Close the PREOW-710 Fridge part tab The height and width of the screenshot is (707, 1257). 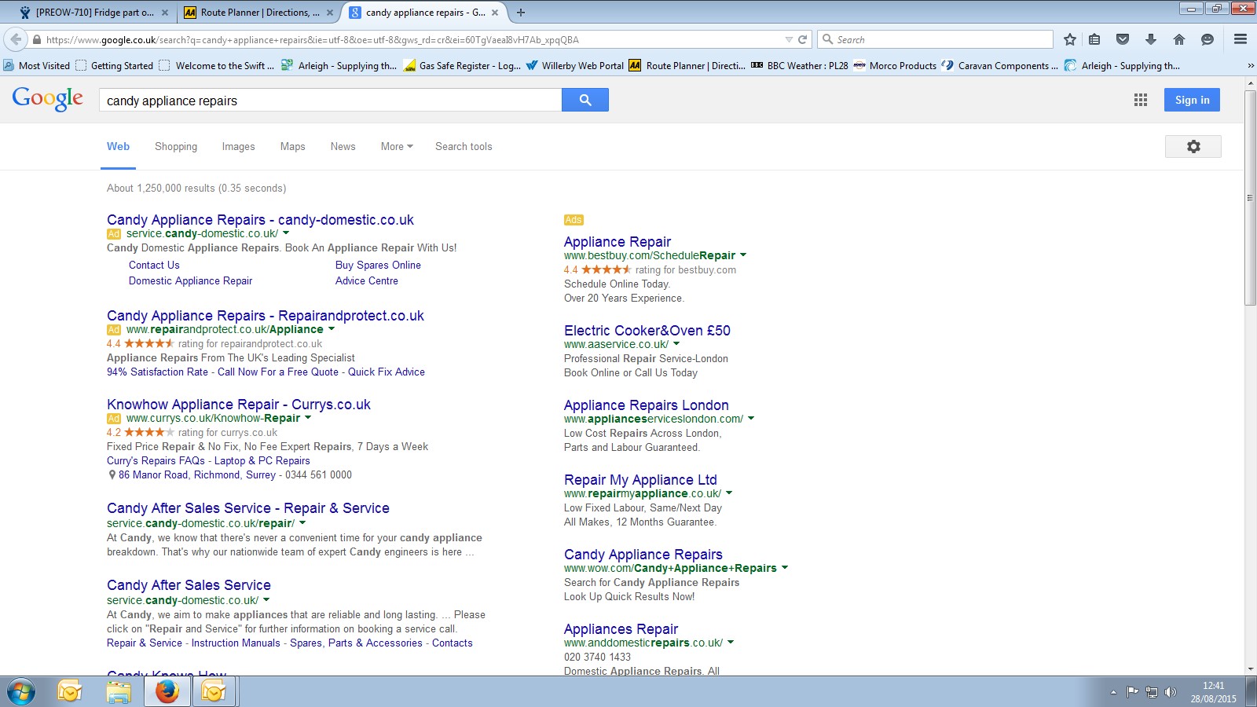(x=165, y=13)
